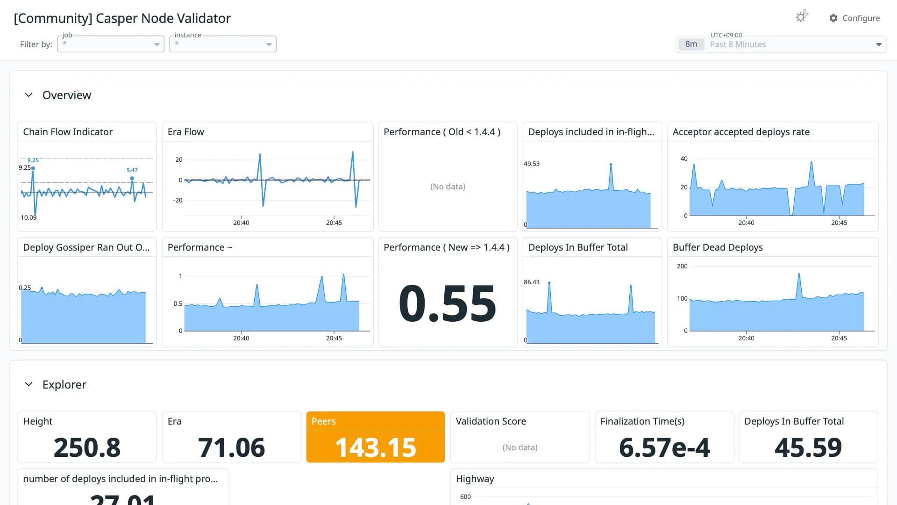Click the Era value 71.06
The image size is (897, 505).
[x=231, y=447]
